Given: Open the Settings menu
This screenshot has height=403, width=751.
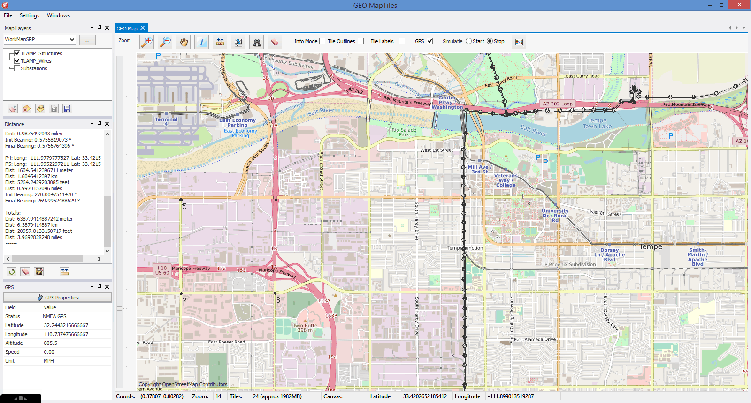Looking at the screenshot, I should click(x=29, y=15).
